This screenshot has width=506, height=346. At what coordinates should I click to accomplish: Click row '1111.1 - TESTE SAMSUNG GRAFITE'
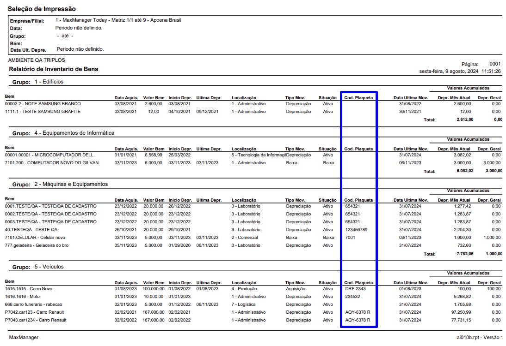point(253,111)
